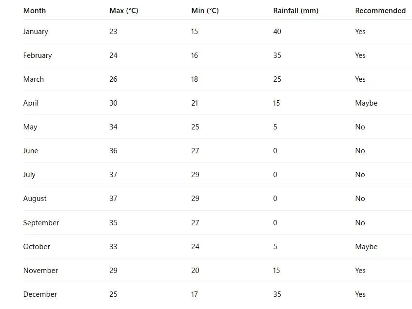Click the September row label

click(x=41, y=223)
